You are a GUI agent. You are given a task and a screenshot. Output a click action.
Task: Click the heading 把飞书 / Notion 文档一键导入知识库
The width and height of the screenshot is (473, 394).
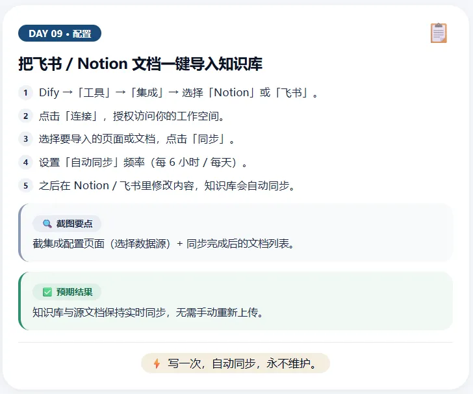pos(140,64)
